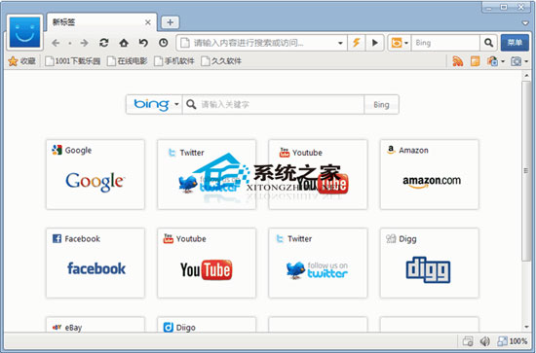Click the eBay favicon on tile
Image resolution: width=536 pixels, height=353 pixels.
pos(57,327)
